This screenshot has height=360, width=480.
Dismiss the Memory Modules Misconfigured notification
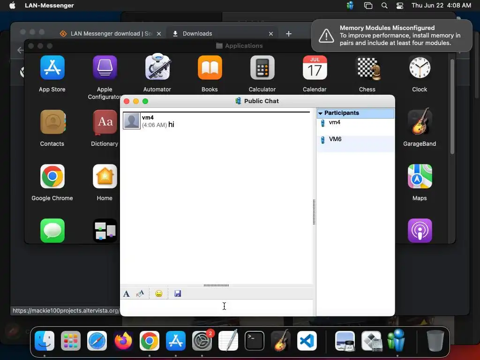[392, 36]
